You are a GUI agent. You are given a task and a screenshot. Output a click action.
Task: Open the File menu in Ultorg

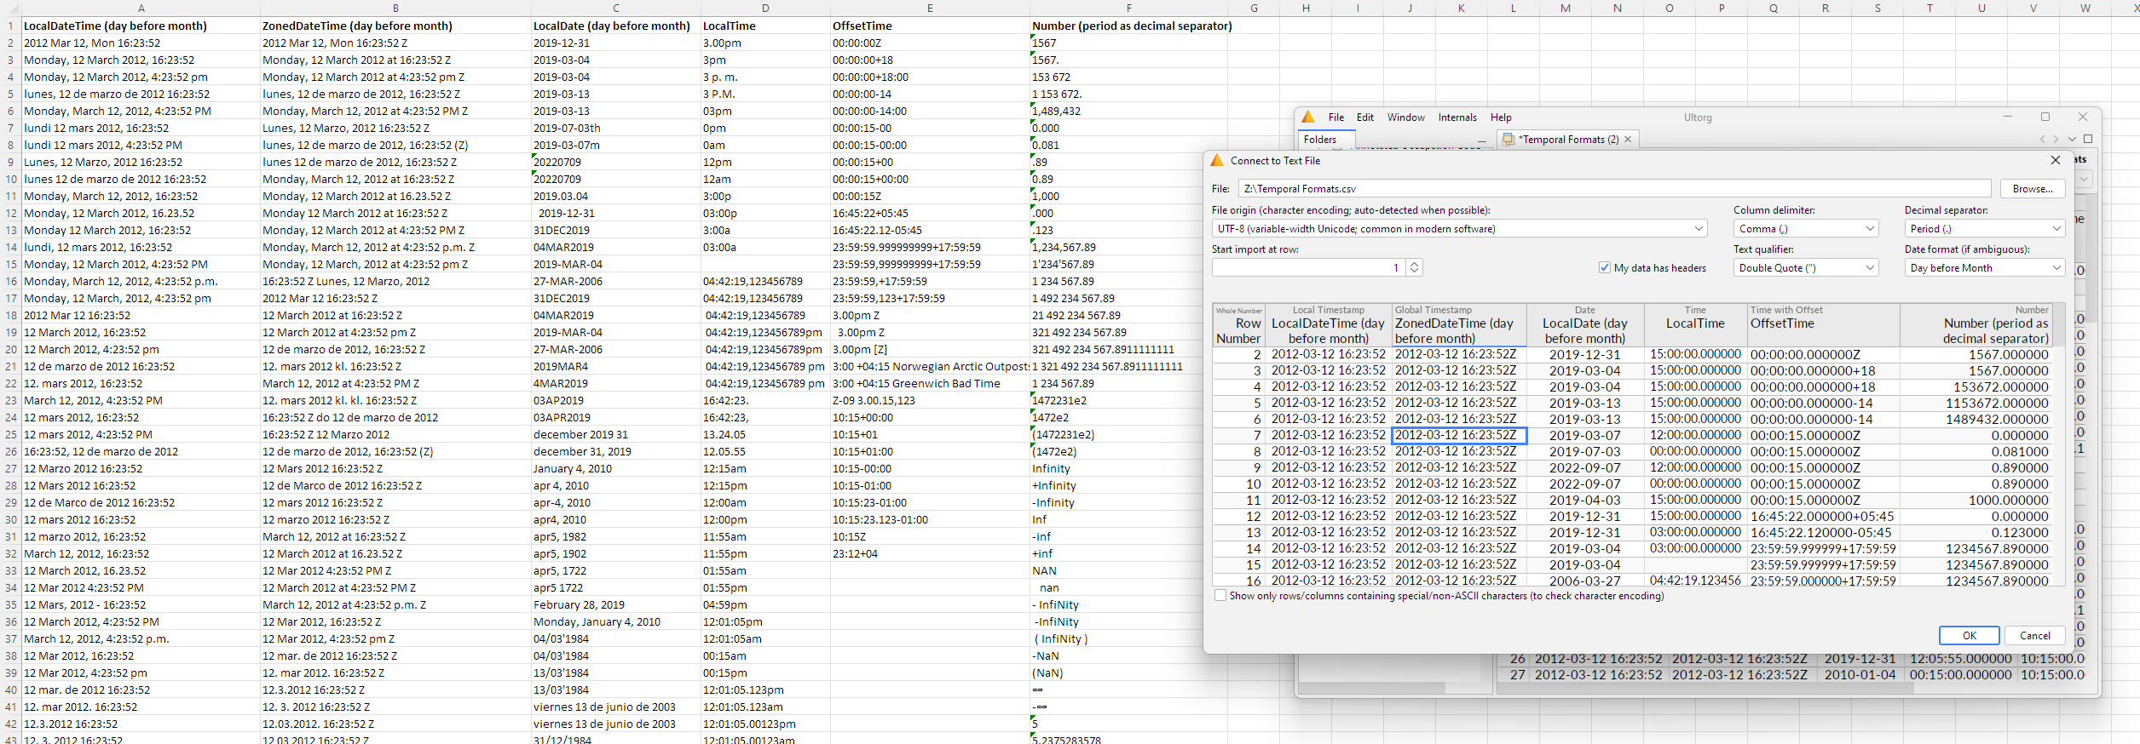click(x=1335, y=117)
